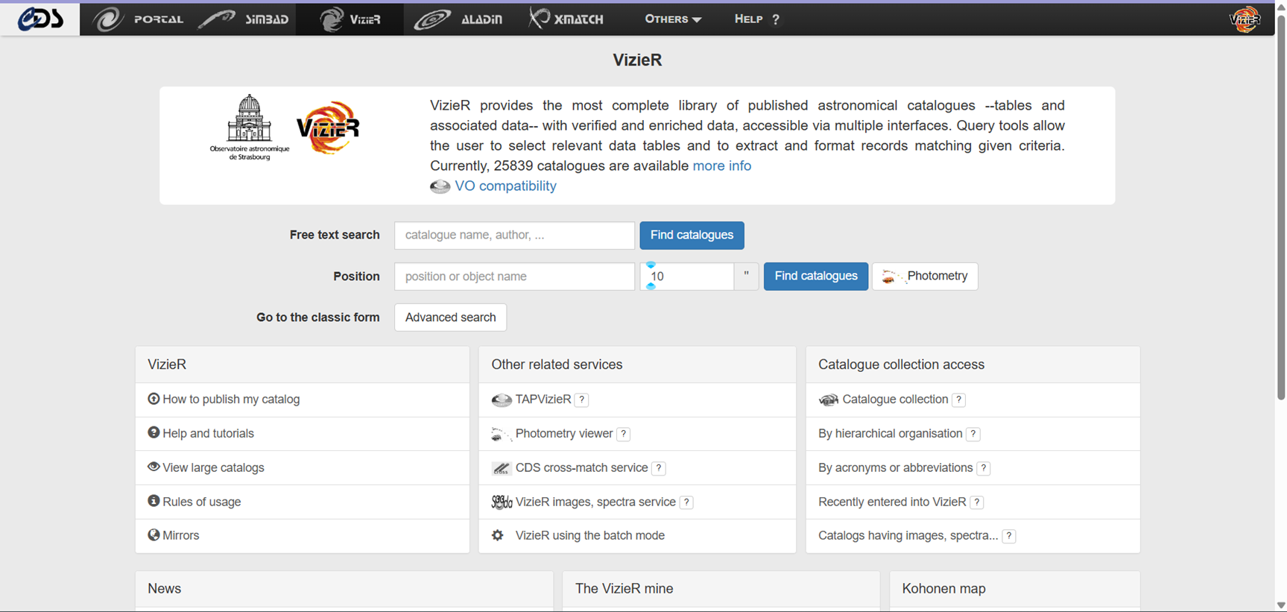This screenshot has width=1287, height=612.
Task: Click the help question mark beside TAPVizieR
Action: pos(582,400)
